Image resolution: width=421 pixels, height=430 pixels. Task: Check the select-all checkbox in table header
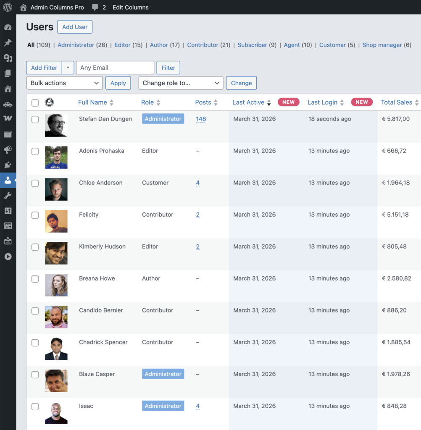pos(35,102)
